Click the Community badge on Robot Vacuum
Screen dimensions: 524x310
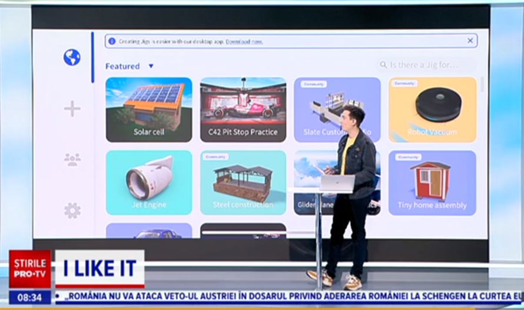pos(404,84)
